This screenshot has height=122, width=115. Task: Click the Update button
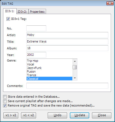click(x=80, y=115)
